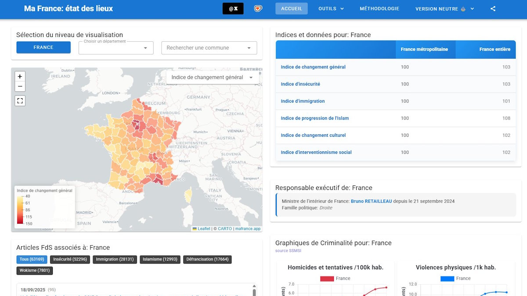Zoom out on the map
The width and height of the screenshot is (527, 296).
click(x=20, y=86)
